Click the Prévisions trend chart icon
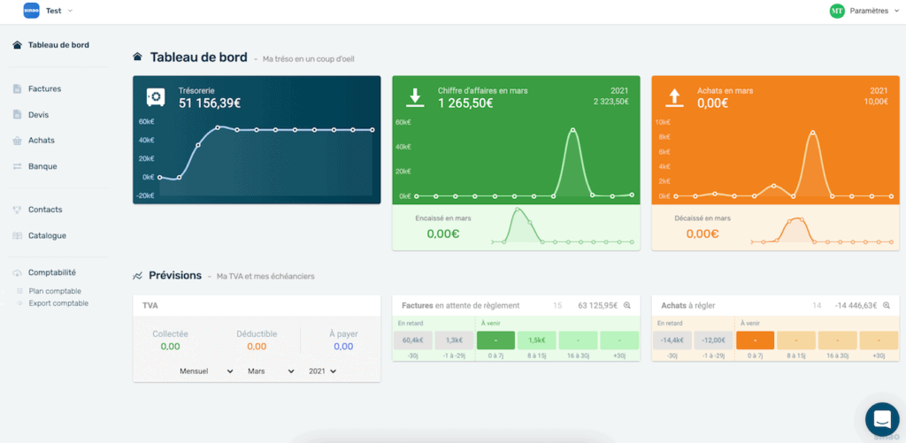 (x=137, y=276)
